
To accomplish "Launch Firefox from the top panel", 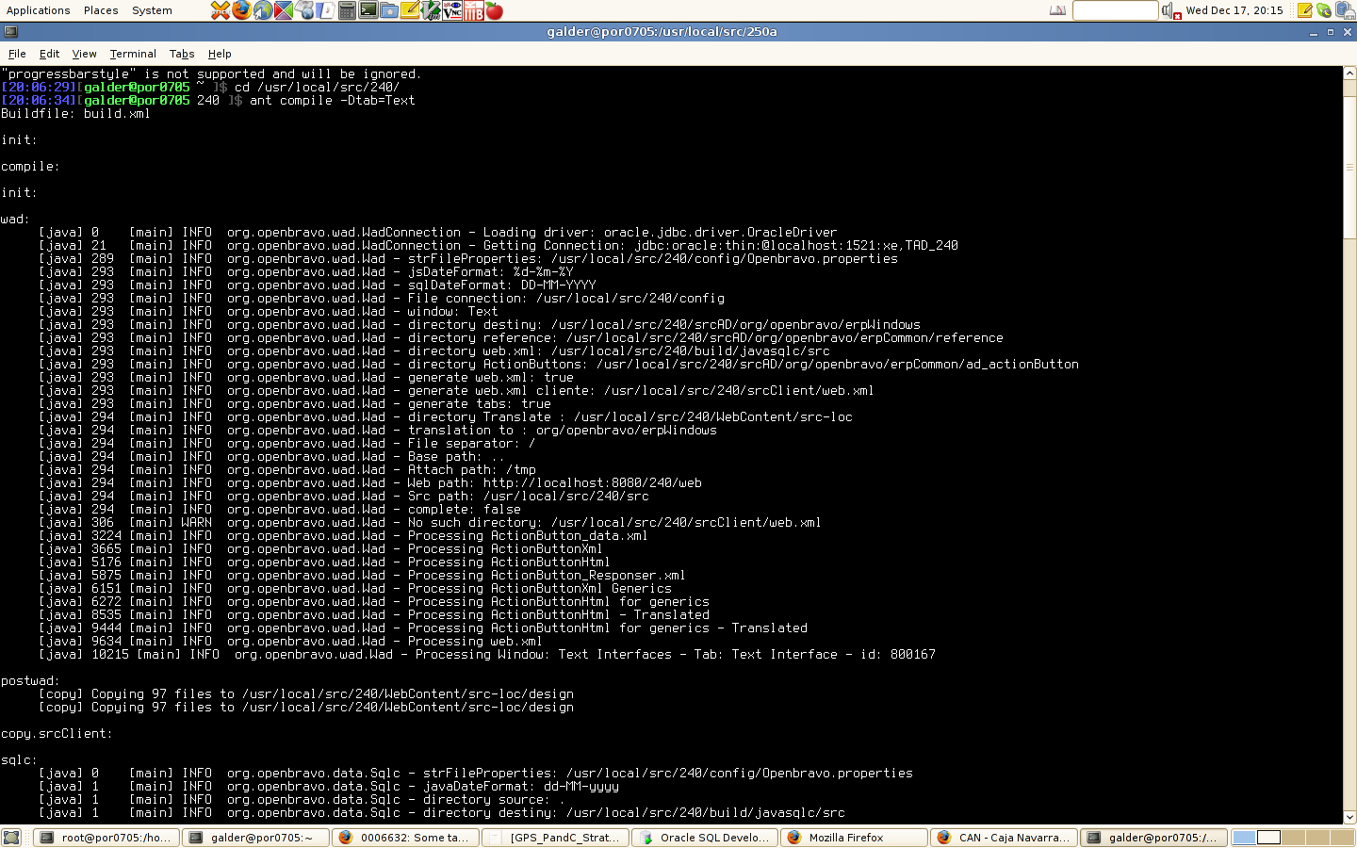I will point(242,10).
